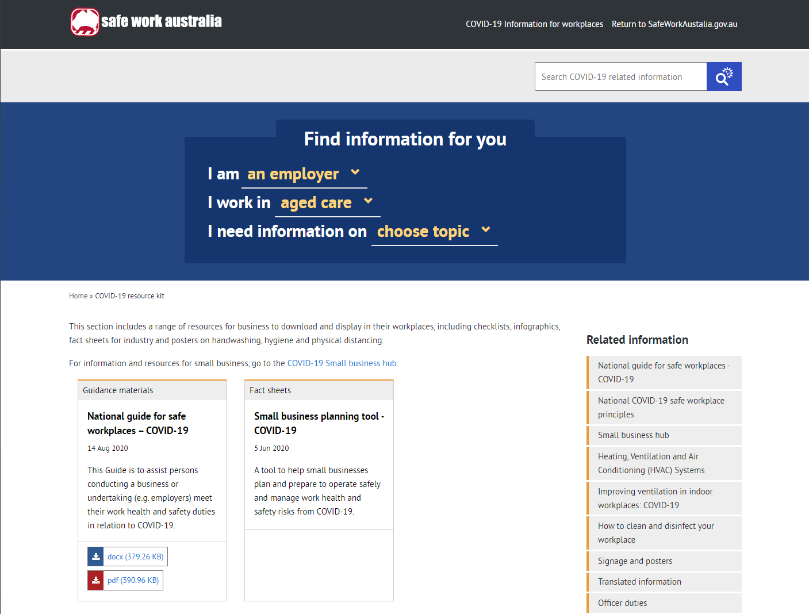Screen dimensions: 809x614
Task: Open Officer duties related link
Action: pos(622,603)
